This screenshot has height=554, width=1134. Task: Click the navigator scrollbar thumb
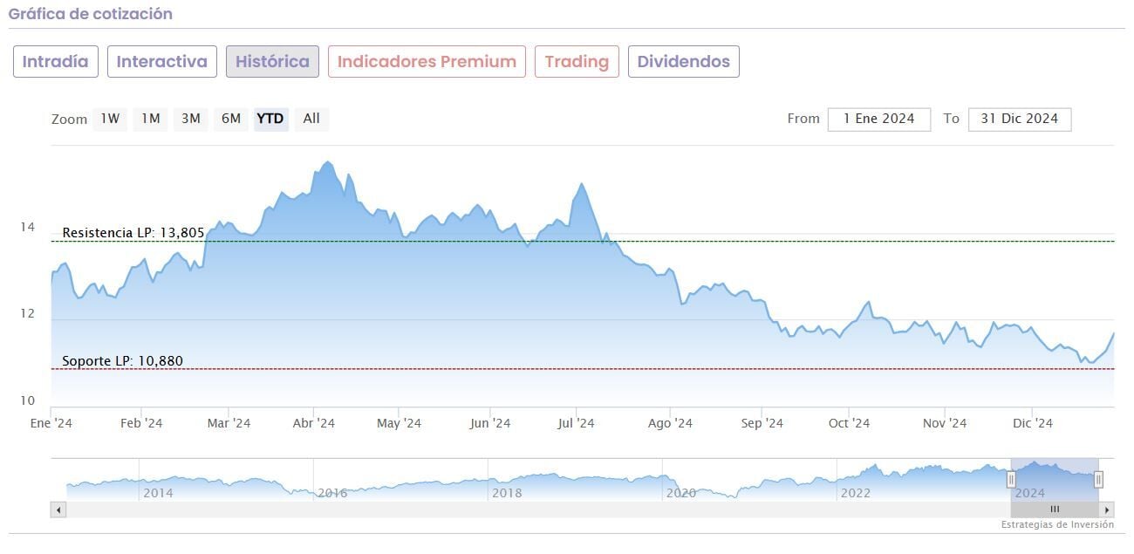pos(1054,510)
